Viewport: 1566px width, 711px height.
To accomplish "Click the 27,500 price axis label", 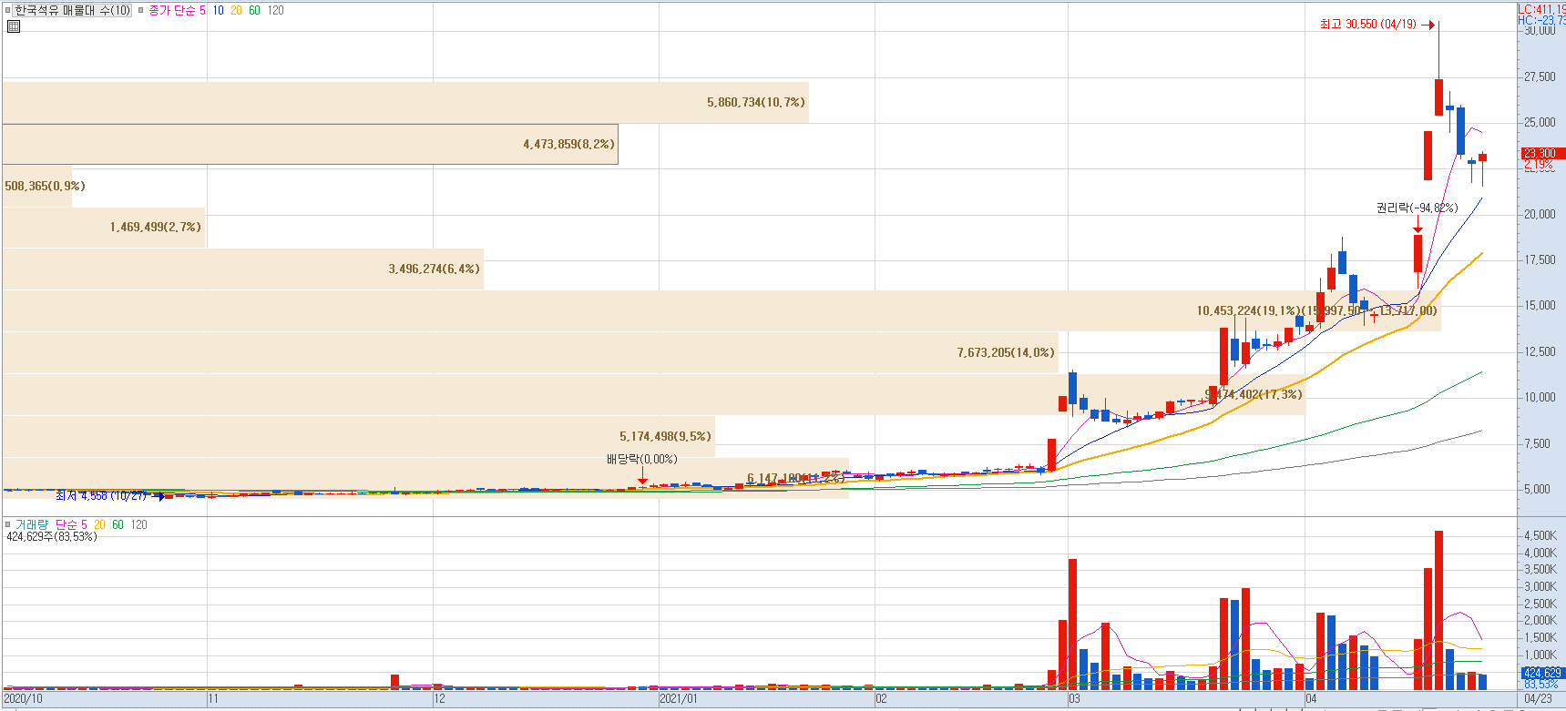I will pyautogui.click(x=1540, y=77).
